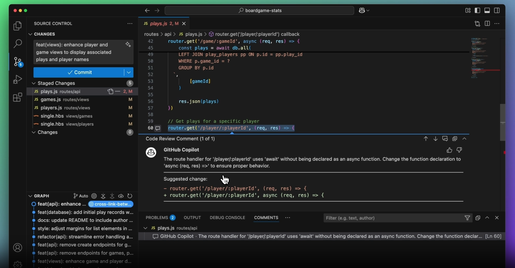Toggle secondary side bar visibility
Screen dimensions: 515x268
coord(497,10)
